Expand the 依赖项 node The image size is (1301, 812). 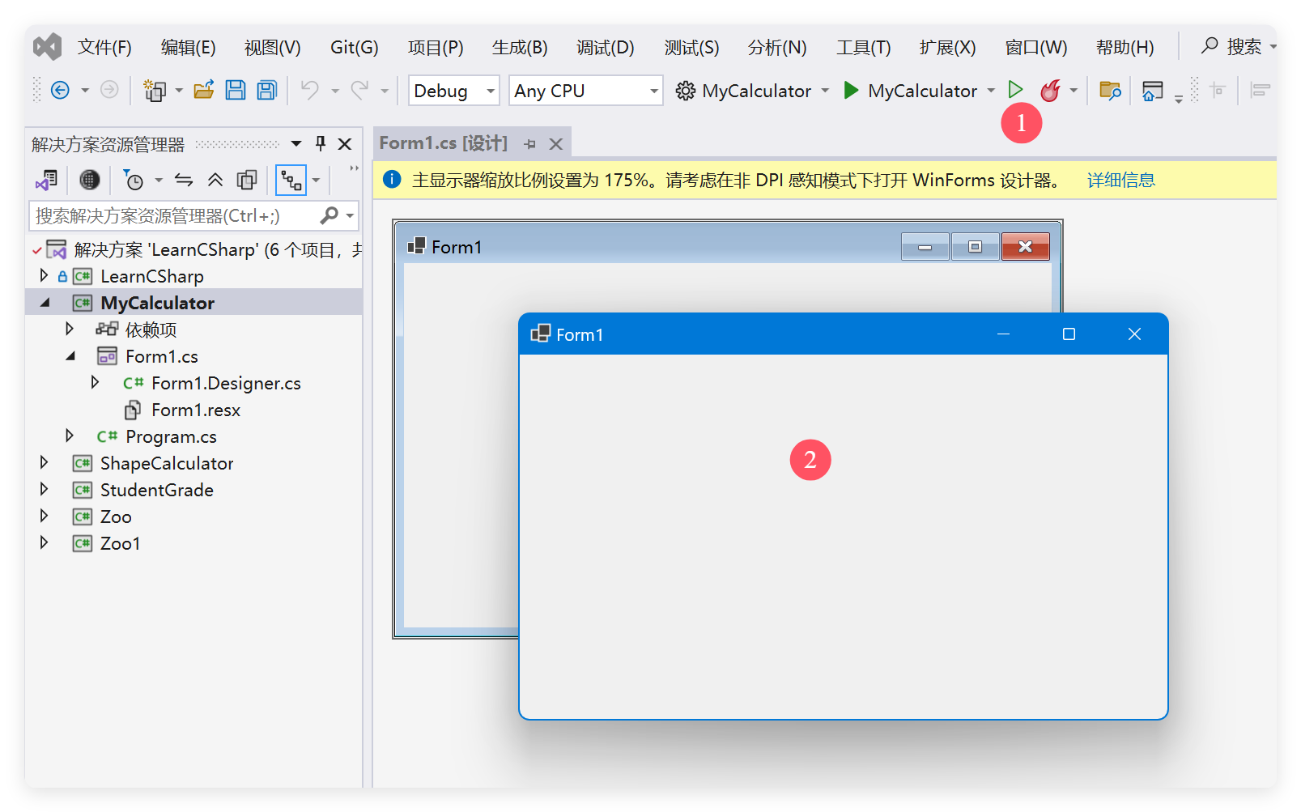[70, 329]
